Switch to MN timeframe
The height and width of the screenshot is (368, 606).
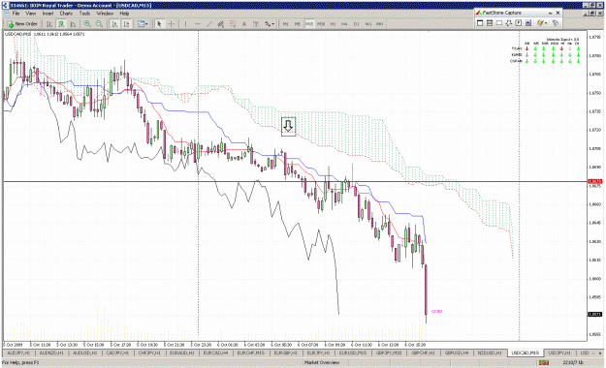pos(380,24)
